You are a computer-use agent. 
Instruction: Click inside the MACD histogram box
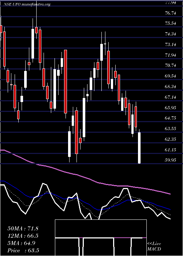click(x=101, y=238)
